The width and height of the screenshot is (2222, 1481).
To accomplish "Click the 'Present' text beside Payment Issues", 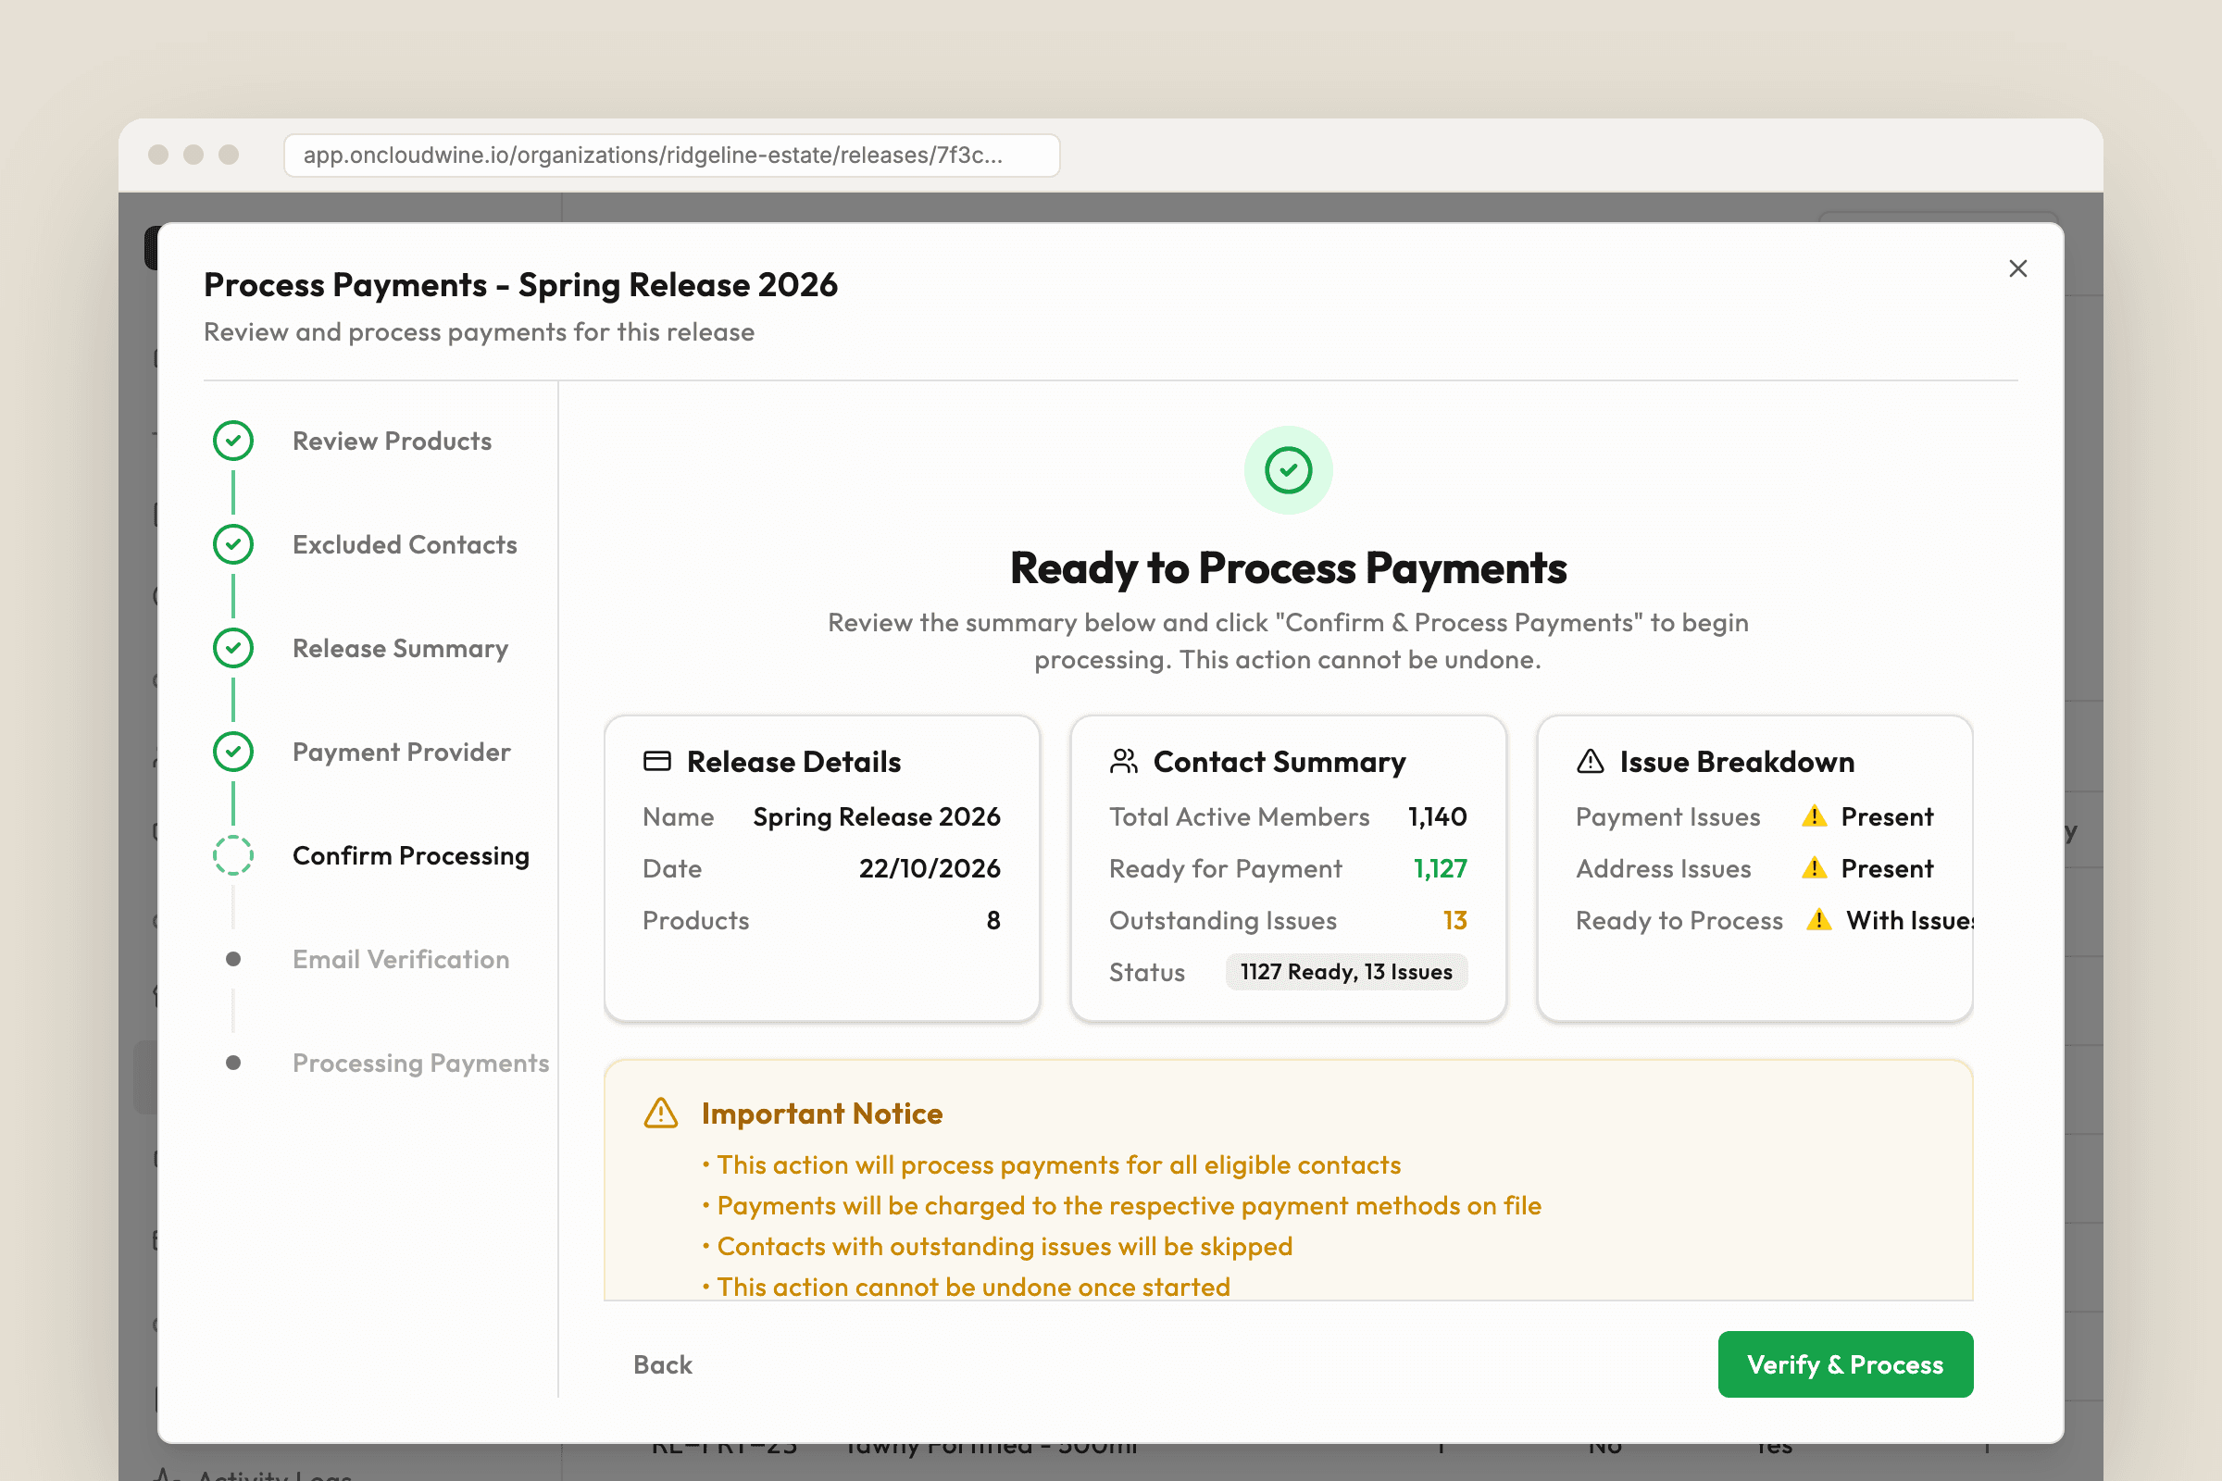I will (1887, 816).
